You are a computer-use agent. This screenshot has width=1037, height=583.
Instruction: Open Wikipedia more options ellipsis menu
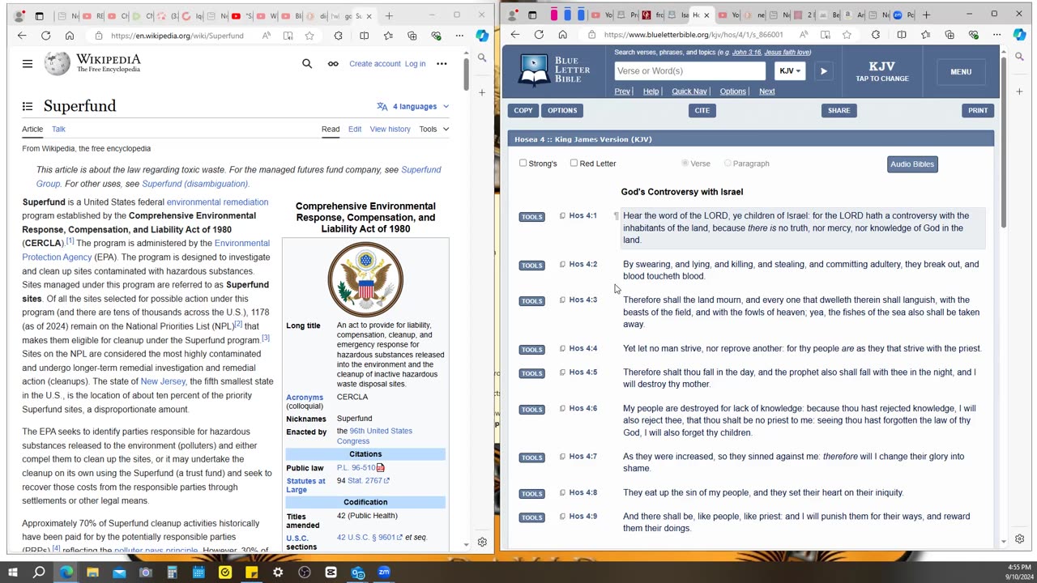(442, 64)
